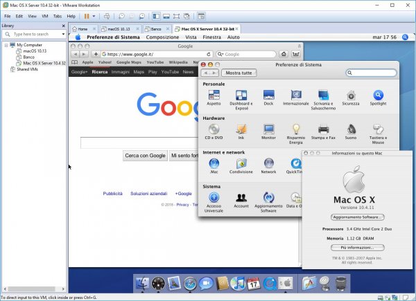Collapse the My Computer tree node

[6, 44]
